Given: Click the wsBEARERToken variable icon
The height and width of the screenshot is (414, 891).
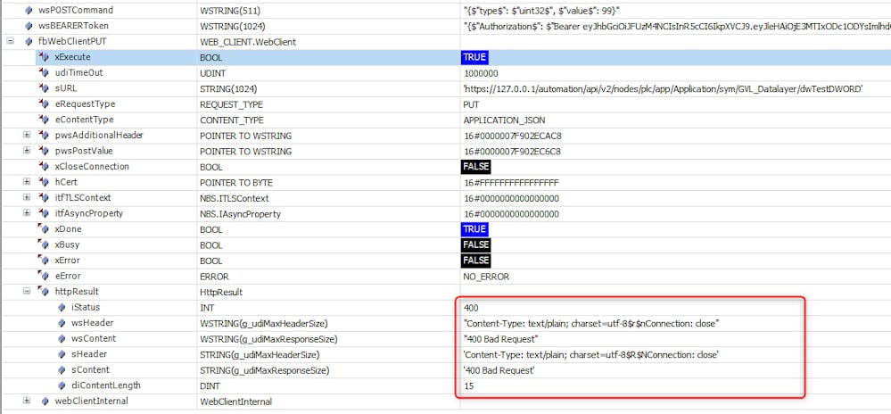Looking at the screenshot, I should [x=28, y=26].
